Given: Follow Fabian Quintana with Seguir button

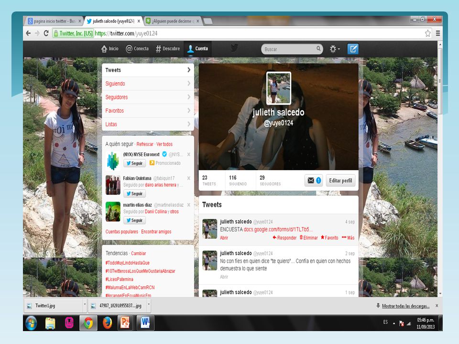Looking at the screenshot, I should pos(134,193).
